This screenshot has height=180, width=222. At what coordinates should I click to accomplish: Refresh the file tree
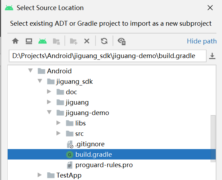(104, 41)
